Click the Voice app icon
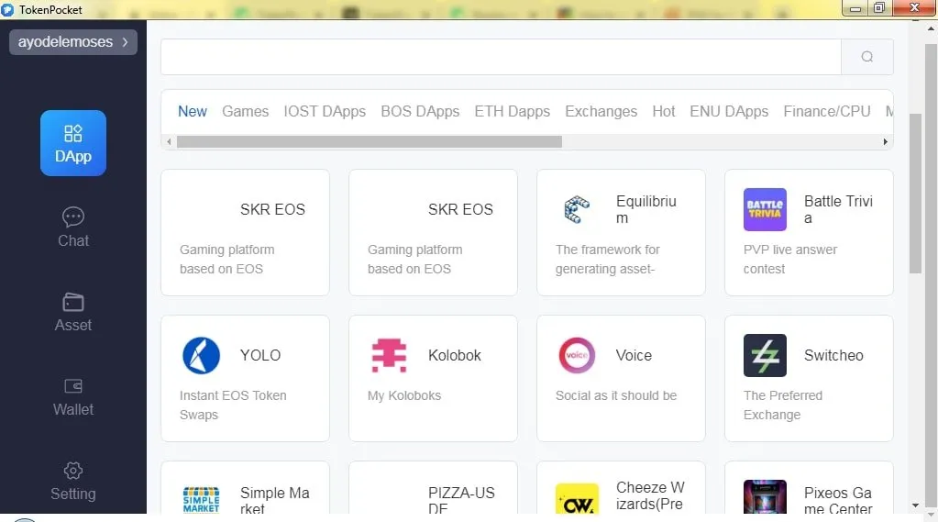Viewport: 938px width, 522px height. click(577, 355)
